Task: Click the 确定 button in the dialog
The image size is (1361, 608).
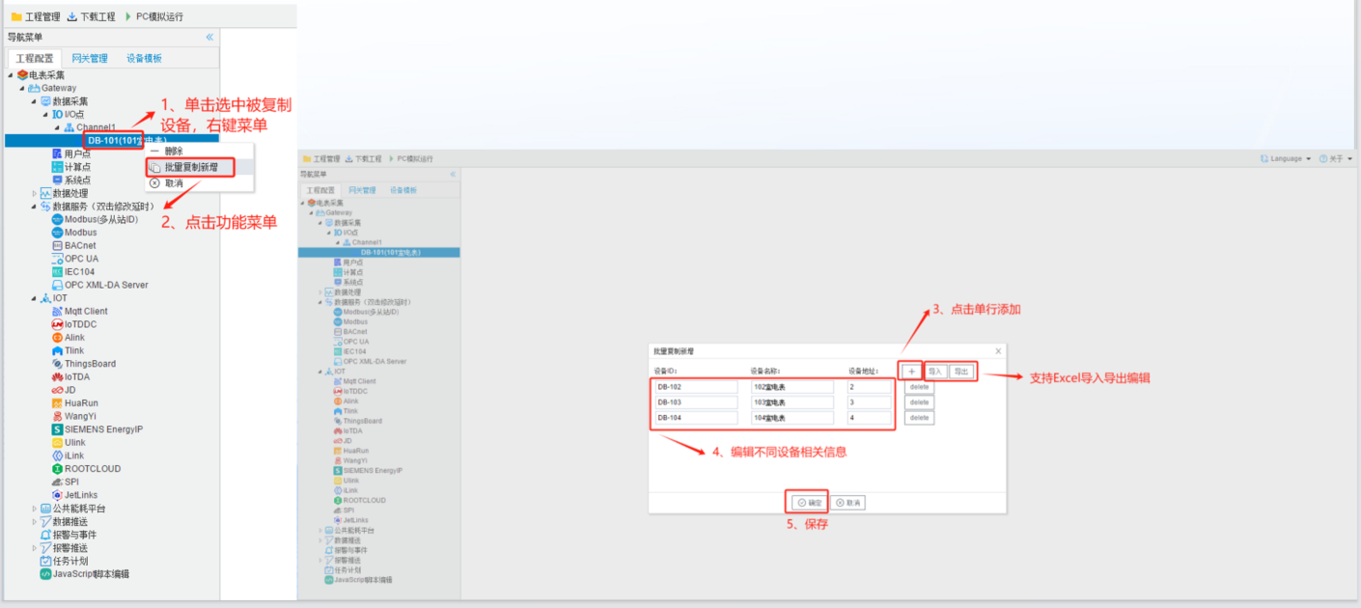Action: [809, 503]
